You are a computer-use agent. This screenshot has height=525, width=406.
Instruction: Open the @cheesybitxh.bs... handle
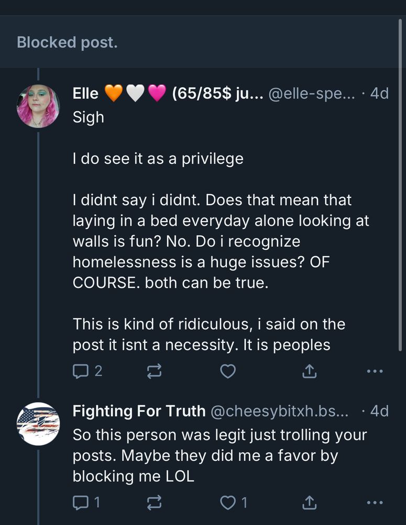pos(279,411)
